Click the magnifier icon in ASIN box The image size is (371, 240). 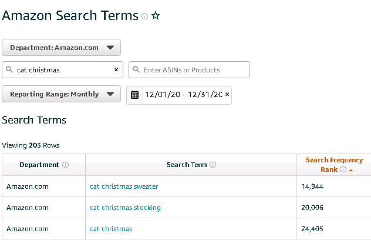pos(136,69)
